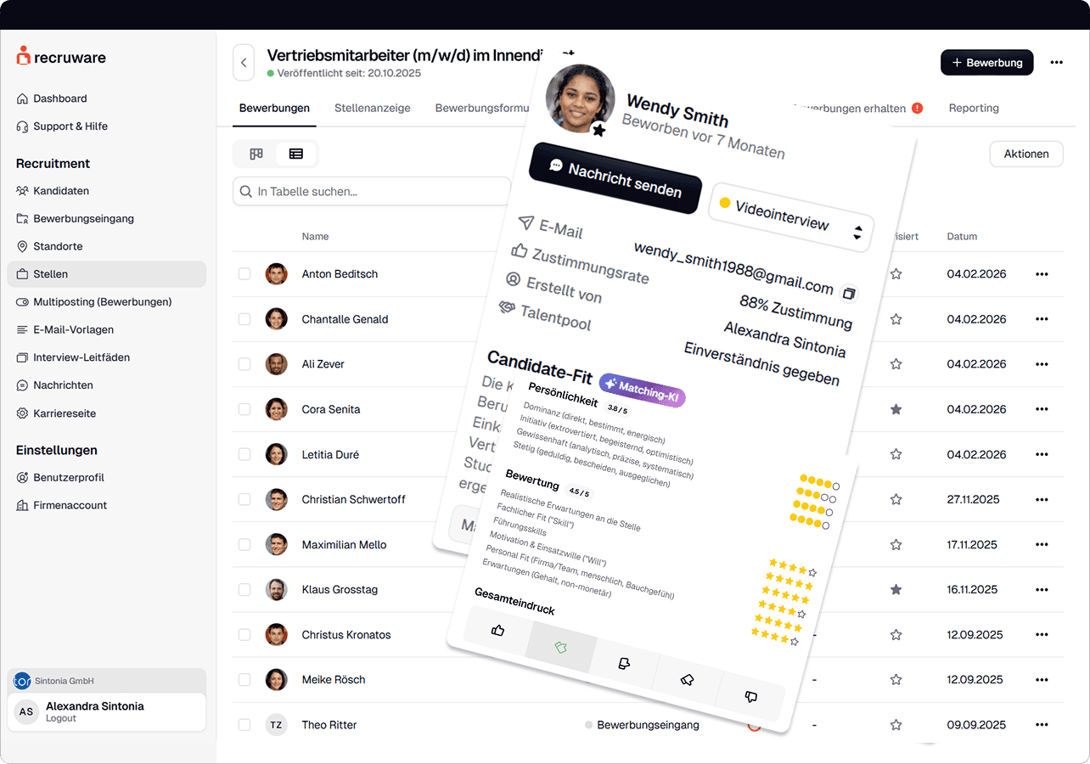Click the red alert badge beside Bewerbungen erhalten

click(x=917, y=108)
